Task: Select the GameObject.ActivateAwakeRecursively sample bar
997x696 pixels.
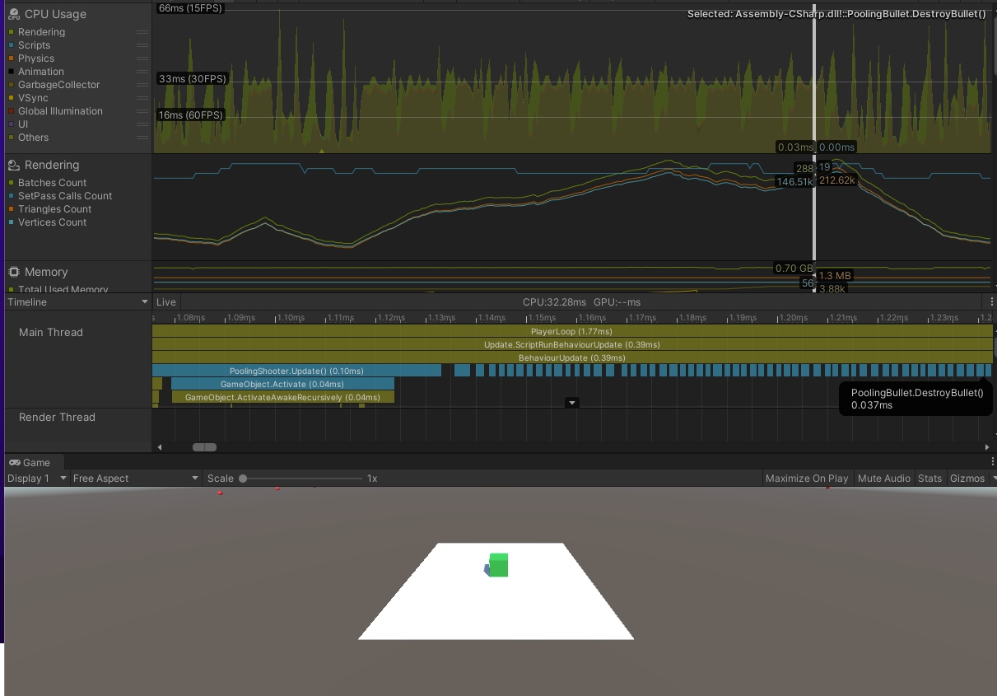Action: [x=282, y=397]
